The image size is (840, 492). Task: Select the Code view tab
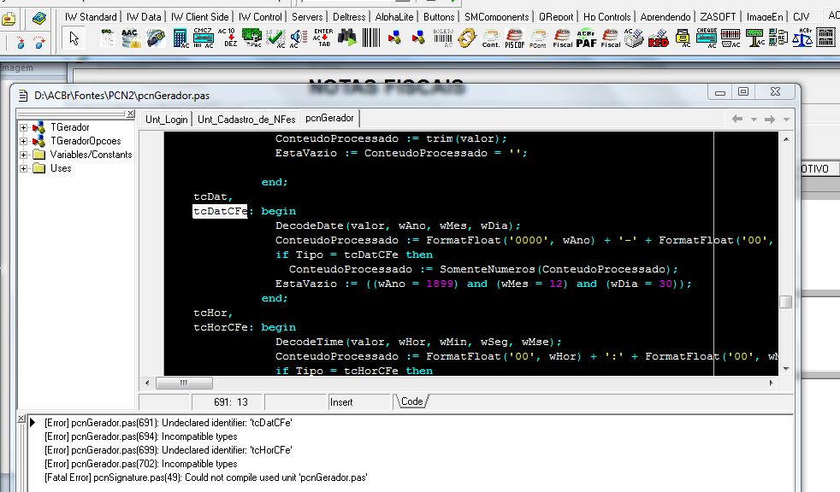point(411,401)
